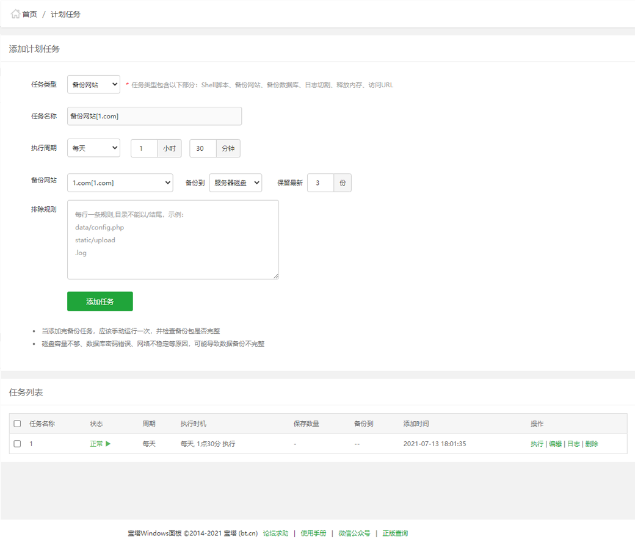Go to 首页 in the breadcrumb

(x=29, y=14)
